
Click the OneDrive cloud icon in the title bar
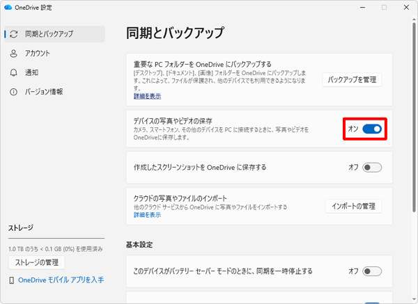coord(8,7)
